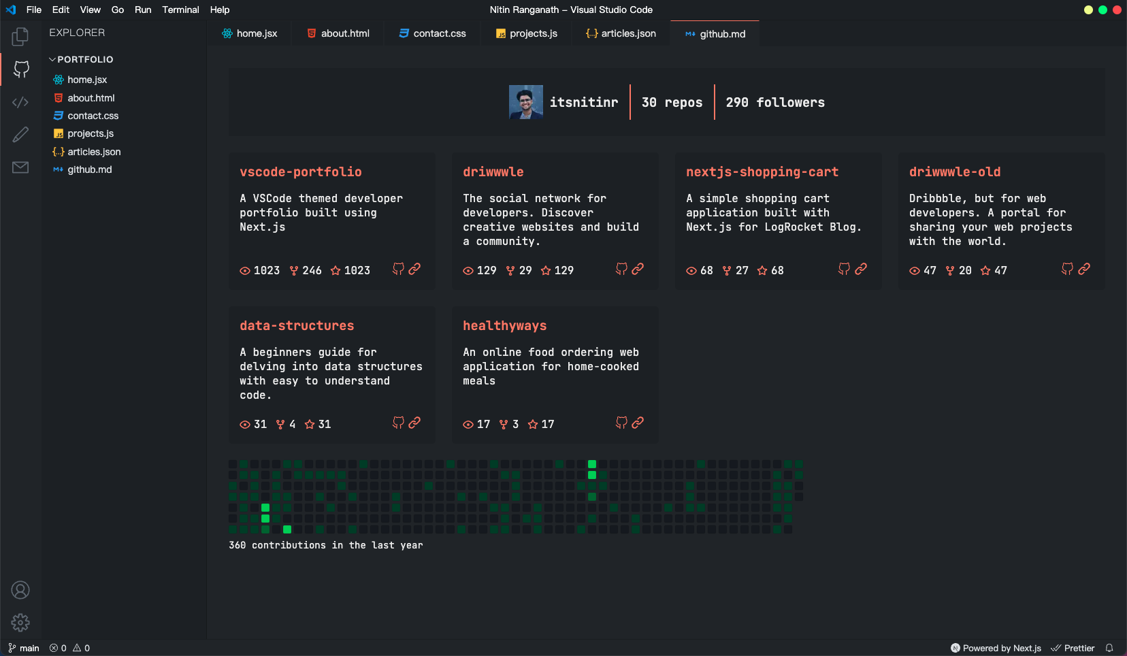1127x656 pixels.
Task: Open the pencil articles icon in sidebar
Action: pyautogui.click(x=20, y=135)
